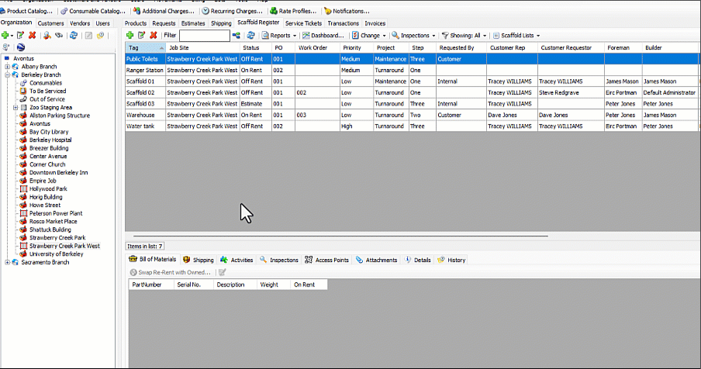
Task: Click the edit scaffold record icon
Action: tap(141, 36)
